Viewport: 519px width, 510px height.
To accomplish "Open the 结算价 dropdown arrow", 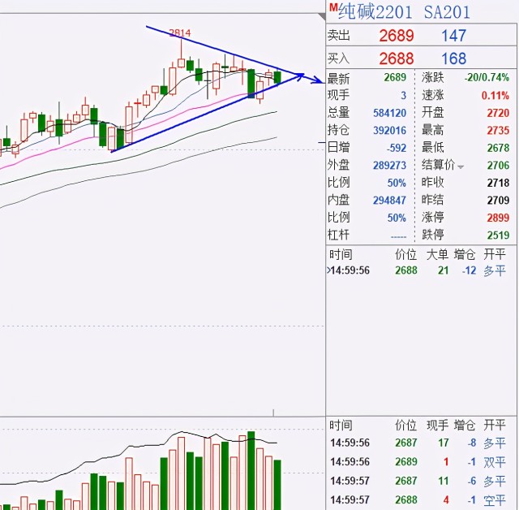I will tap(461, 167).
